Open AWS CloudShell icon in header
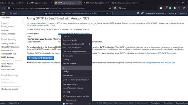This screenshot has height=105, width=188. pos(138,13)
